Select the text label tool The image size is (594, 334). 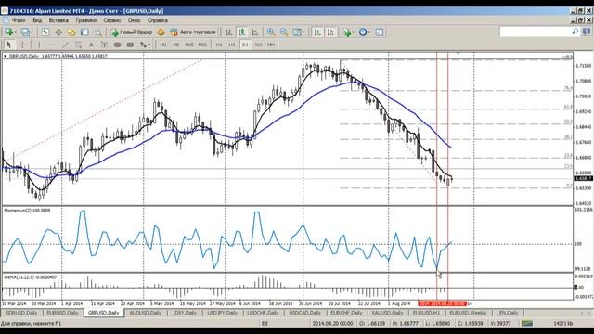pyautogui.click(x=104, y=45)
